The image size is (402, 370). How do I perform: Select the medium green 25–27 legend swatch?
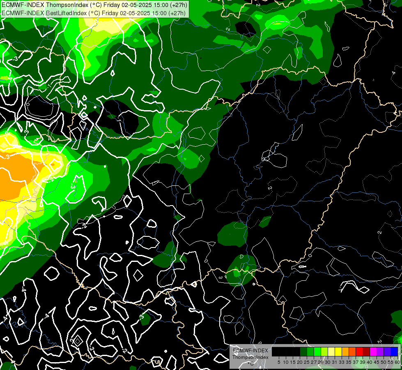click(x=310, y=351)
